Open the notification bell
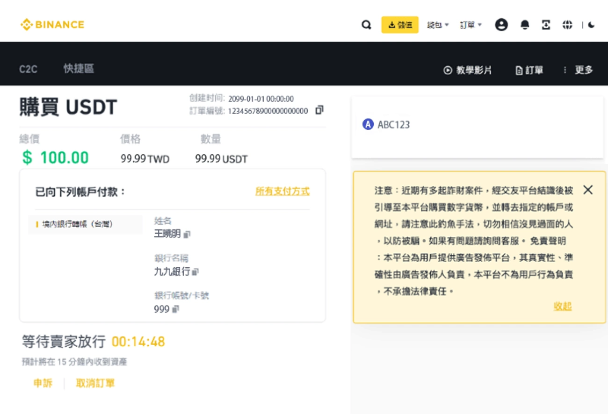608x414 pixels. (x=524, y=25)
